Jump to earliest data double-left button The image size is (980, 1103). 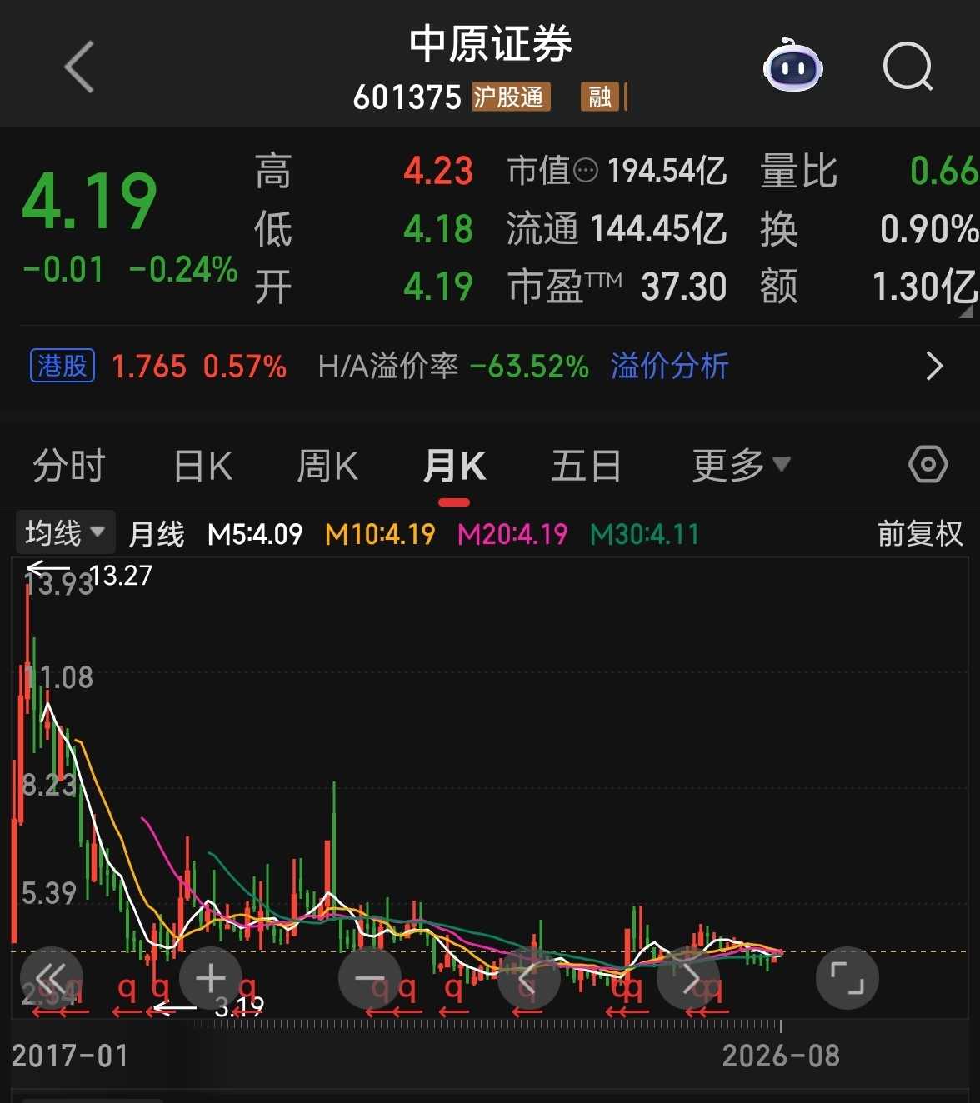(51, 978)
